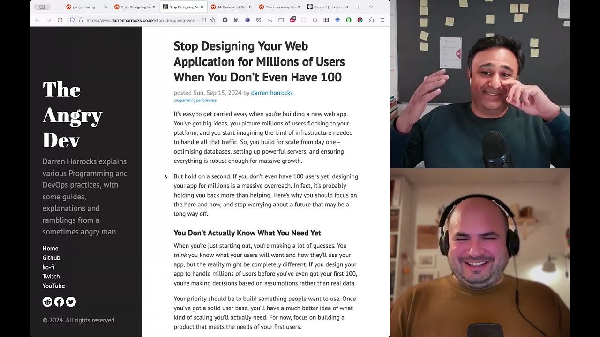Toggle the browser sidebar
The width and height of the screenshot is (600, 337).
[x=281, y=20]
